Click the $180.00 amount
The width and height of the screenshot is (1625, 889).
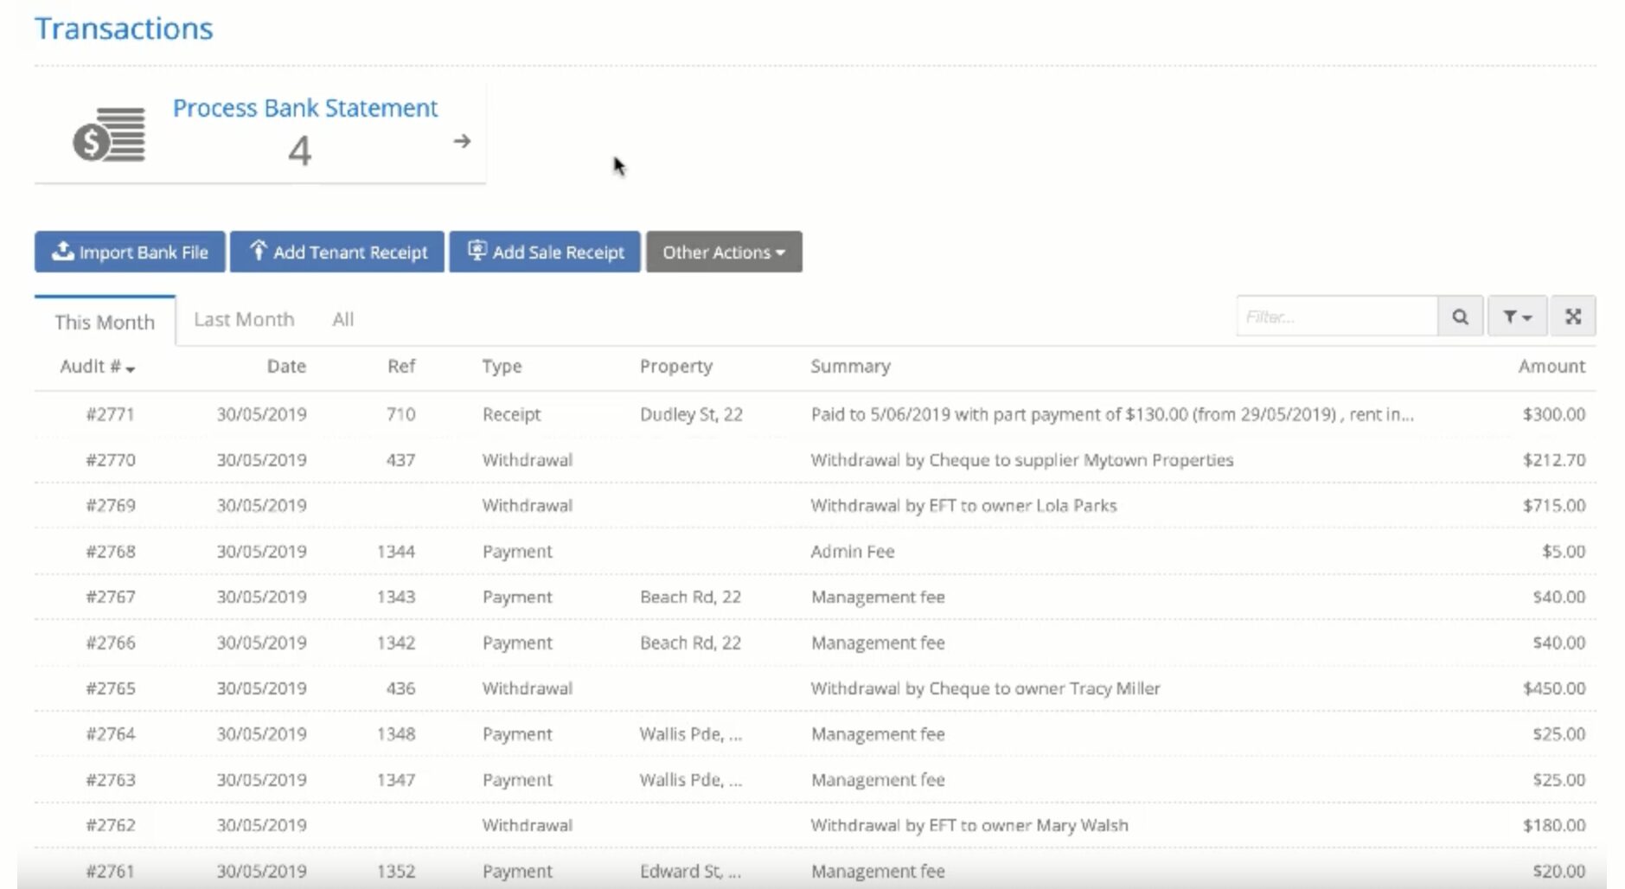coord(1554,825)
